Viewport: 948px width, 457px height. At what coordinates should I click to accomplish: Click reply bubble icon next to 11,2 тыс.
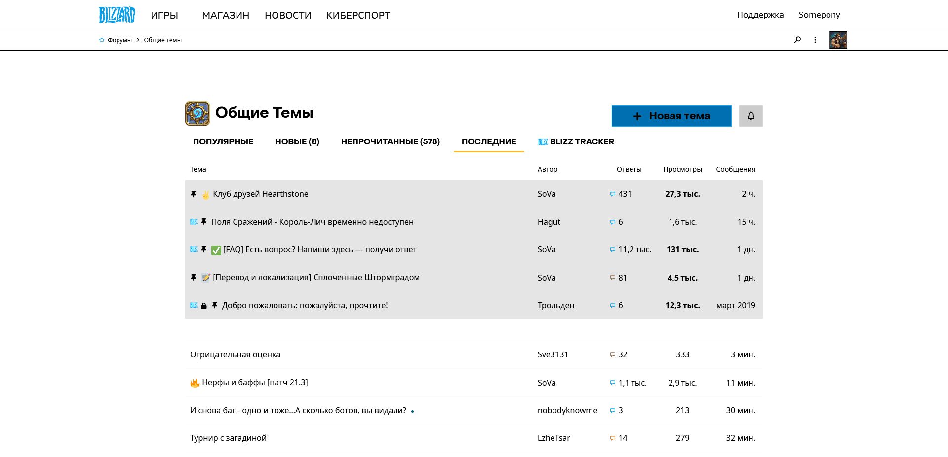point(613,250)
